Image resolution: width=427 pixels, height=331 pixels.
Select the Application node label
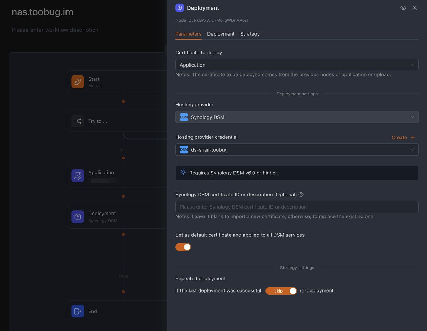click(101, 173)
